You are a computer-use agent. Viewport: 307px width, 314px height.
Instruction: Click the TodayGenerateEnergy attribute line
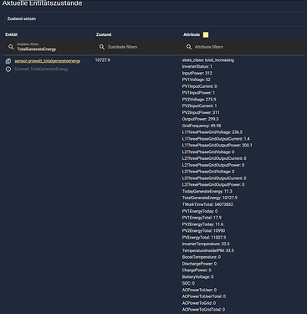207,191
